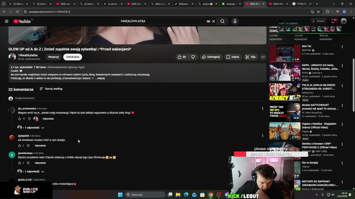355x199 pixels.
Task: Dislike the @anieluniaaa comment
Action: coord(28,163)
